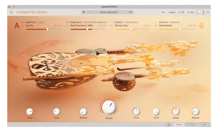This screenshot has height=135, width=219.
Task: Click the Time macro knob
Action: pos(56,112)
